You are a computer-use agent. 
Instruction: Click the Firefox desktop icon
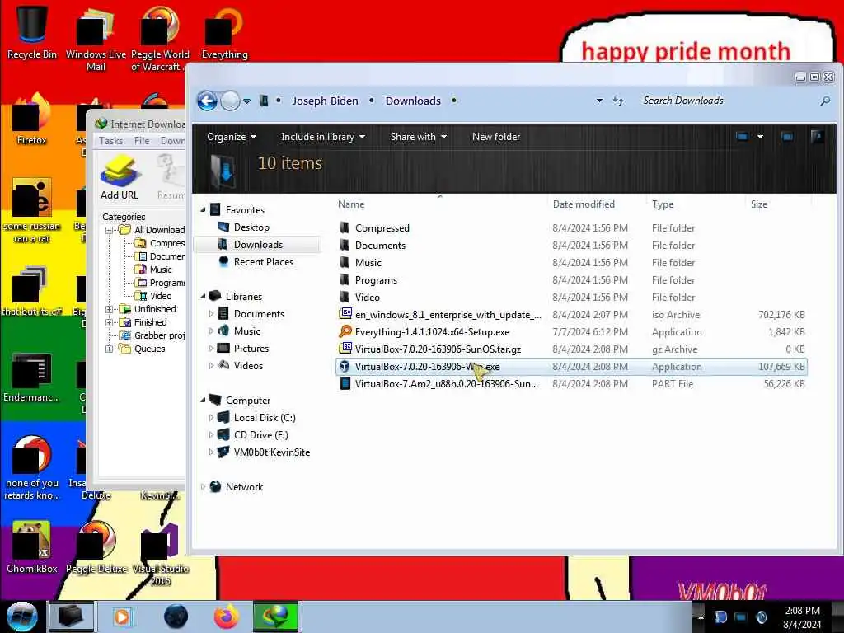point(32,120)
